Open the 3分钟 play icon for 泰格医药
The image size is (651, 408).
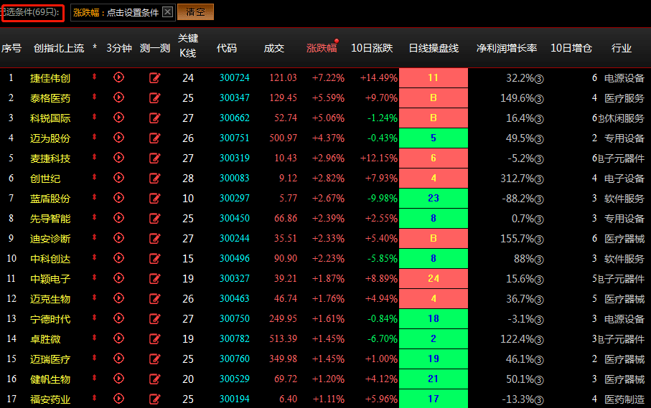point(118,97)
